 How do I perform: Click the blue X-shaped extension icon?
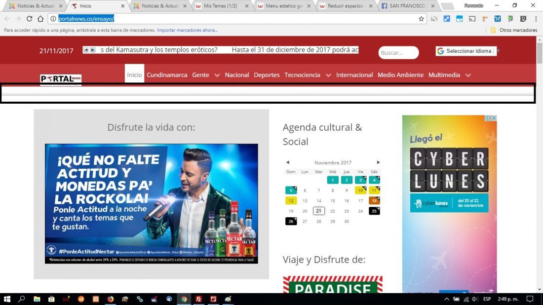(x=498, y=19)
